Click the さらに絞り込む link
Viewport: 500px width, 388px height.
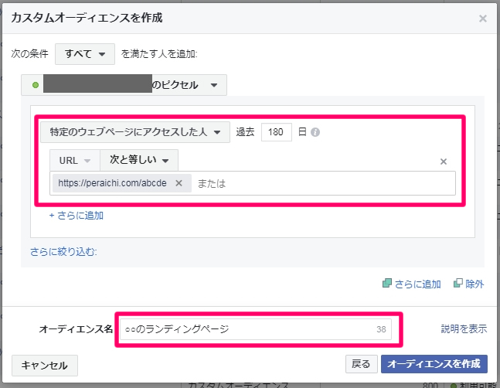coord(63,251)
